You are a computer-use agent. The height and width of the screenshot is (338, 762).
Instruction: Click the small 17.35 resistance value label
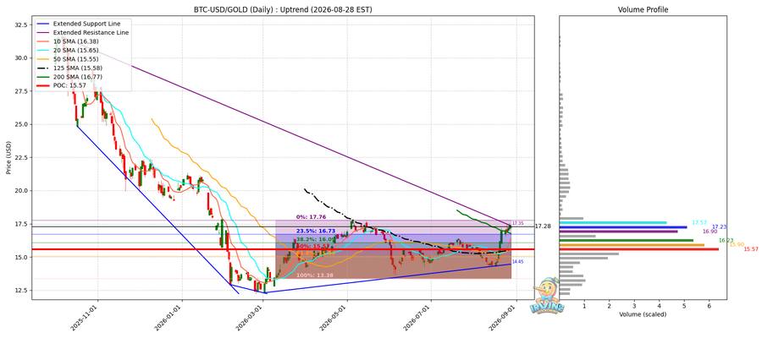516,223
